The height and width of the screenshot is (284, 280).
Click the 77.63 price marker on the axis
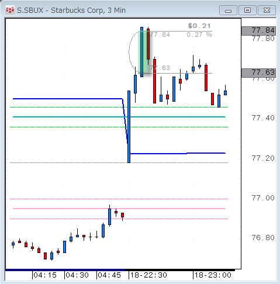[x=258, y=72]
